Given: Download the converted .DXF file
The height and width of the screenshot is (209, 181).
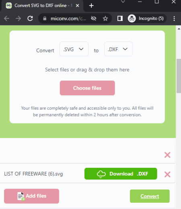Looking at the screenshot, I should (121, 173).
